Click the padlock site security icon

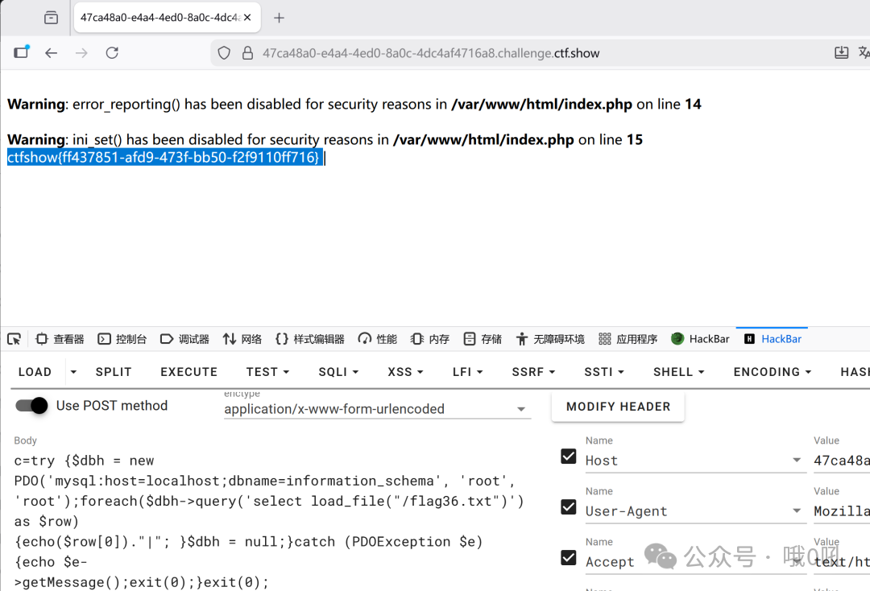pos(247,52)
